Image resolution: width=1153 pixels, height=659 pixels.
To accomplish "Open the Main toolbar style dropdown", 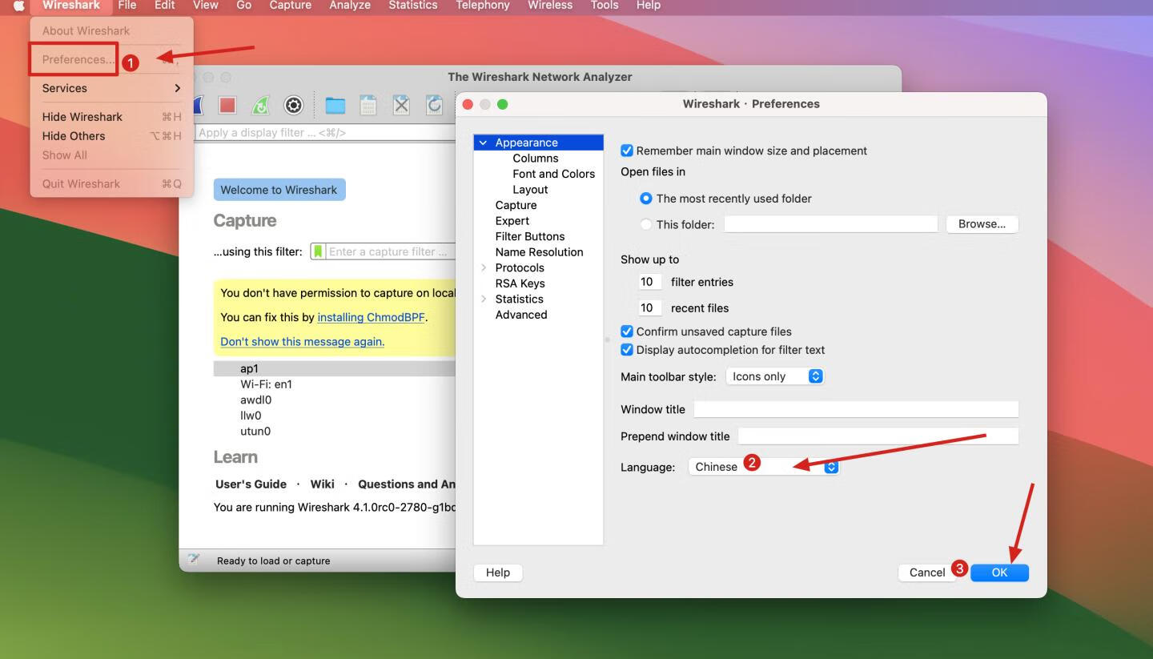I will 774,376.
